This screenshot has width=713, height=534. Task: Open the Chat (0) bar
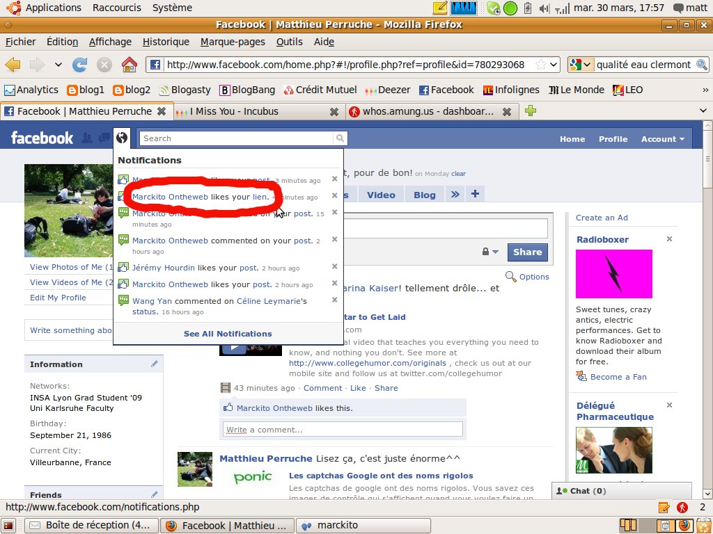pos(622,491)
